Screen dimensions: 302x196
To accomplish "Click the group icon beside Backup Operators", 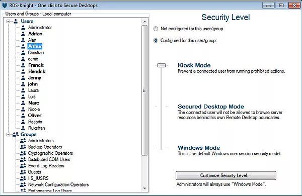I will [23, 147].
